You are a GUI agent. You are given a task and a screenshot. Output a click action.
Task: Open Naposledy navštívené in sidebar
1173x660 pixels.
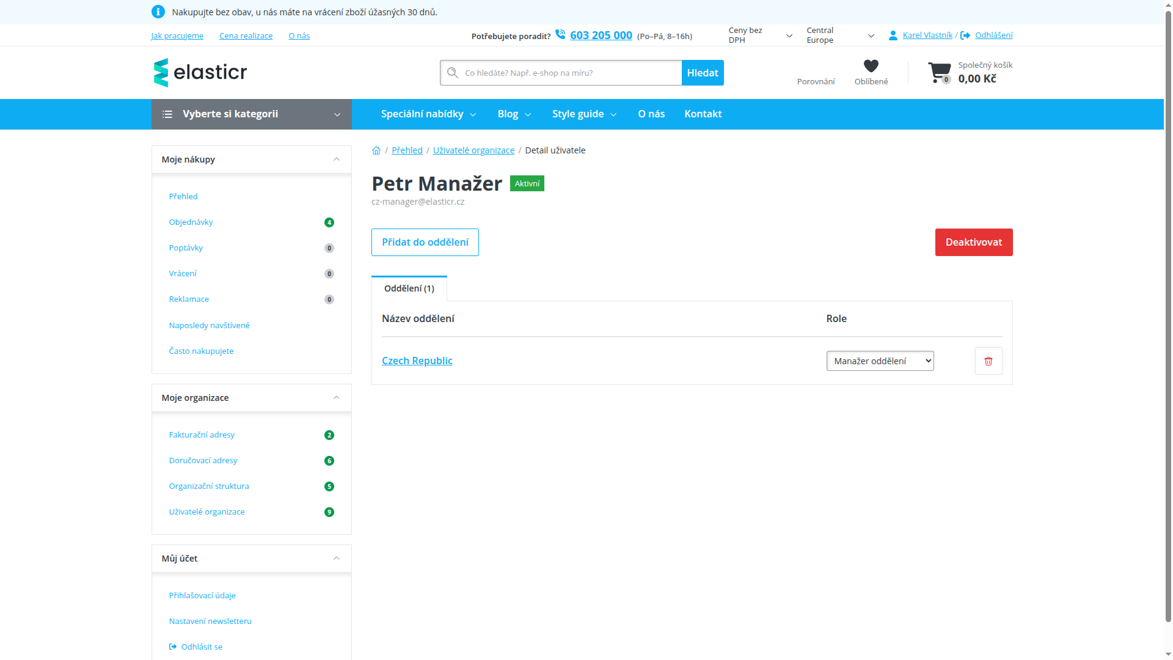(x=210, y=326)
